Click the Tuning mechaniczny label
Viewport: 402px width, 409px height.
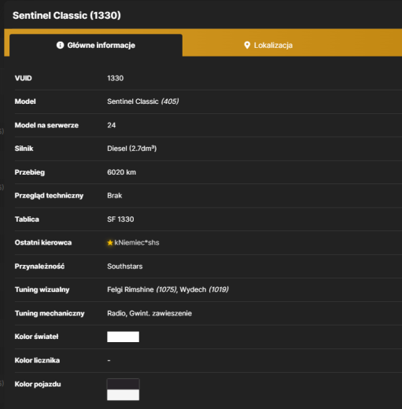[50, 313]
